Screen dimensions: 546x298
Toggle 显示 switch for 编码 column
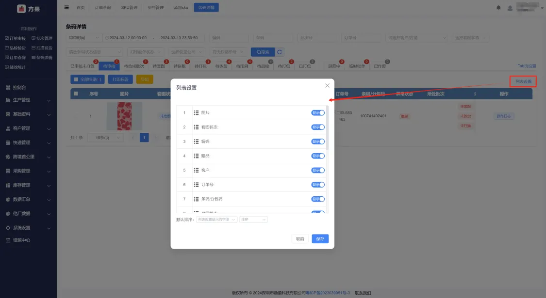318,141
